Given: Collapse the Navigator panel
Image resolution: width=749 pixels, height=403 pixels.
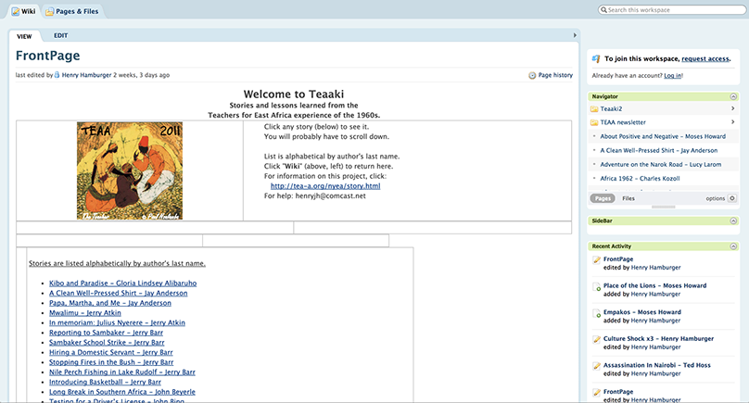Looking at the screenshot, I should [733, 96].
